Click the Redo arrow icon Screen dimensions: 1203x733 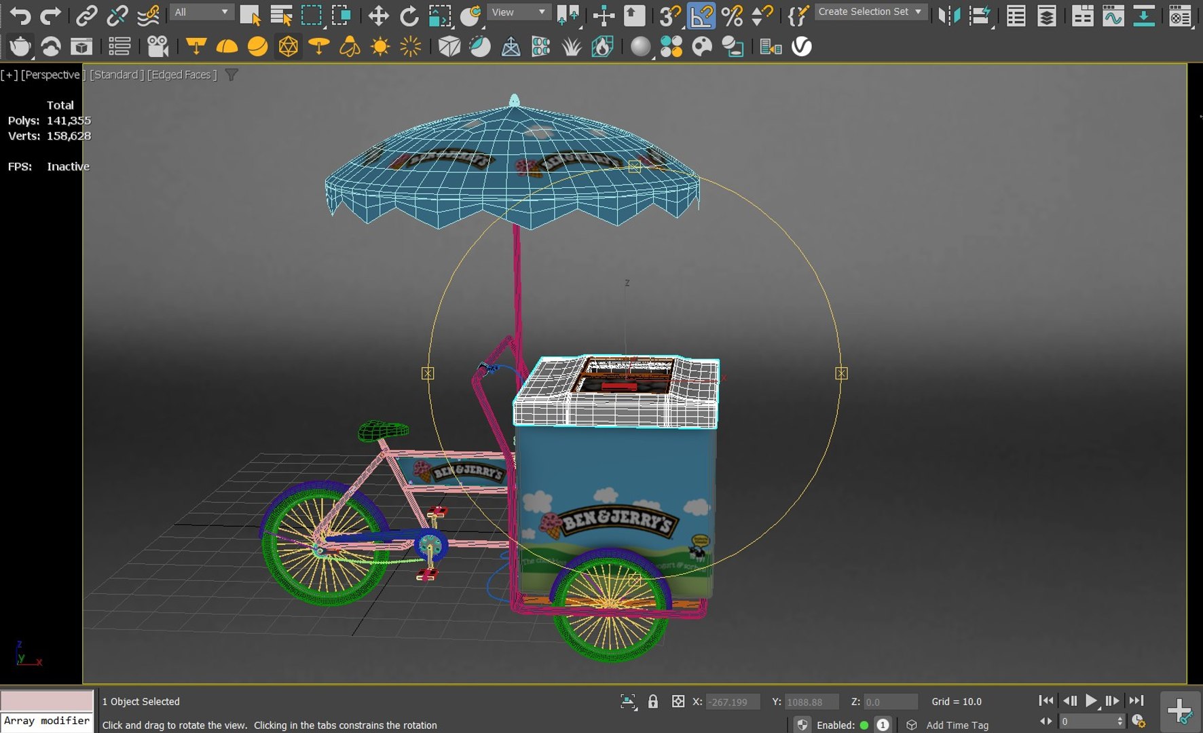coord(51,15)
